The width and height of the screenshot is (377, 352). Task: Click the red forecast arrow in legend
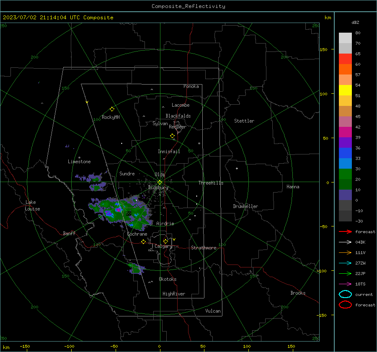[345, 231]
